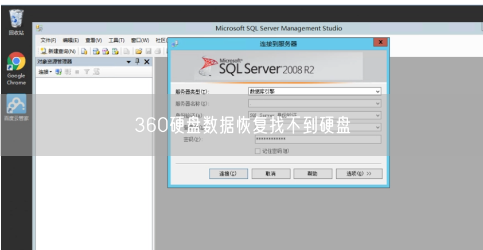483x250 pixels.
Task: Click the 新建查询 (New Query) toolbar button
Action: click(x=58, y=51)
